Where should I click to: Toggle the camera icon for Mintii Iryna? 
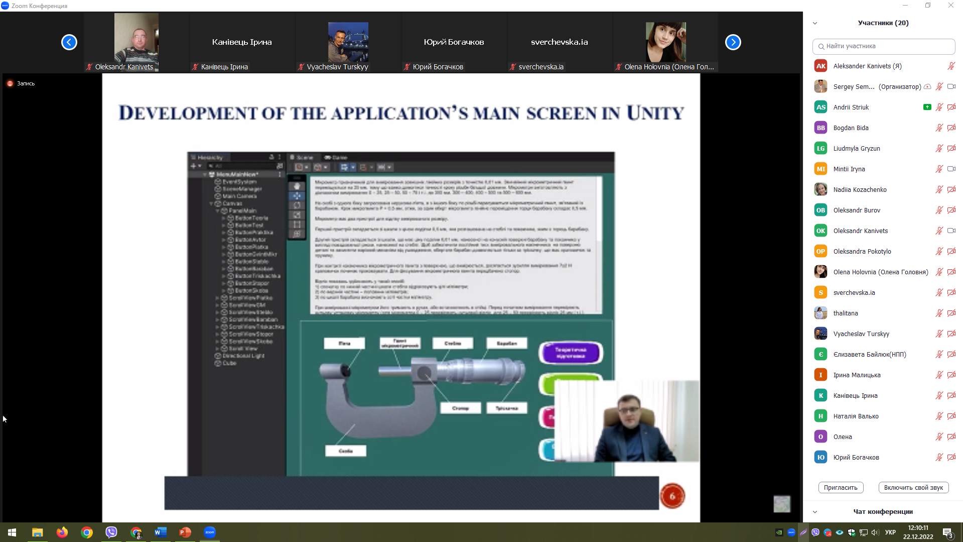coord(951,169)
